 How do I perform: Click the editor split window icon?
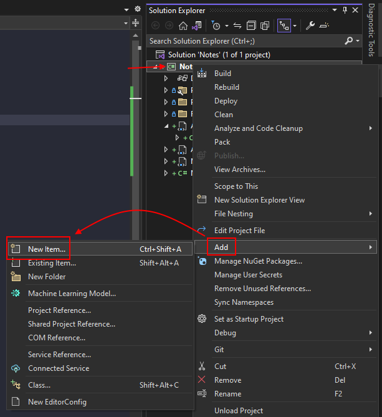136,23
